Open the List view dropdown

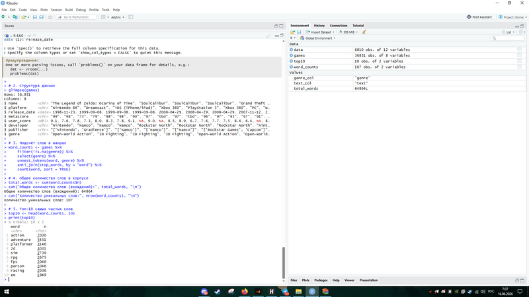pyautogui.click(x=509, y=32)
